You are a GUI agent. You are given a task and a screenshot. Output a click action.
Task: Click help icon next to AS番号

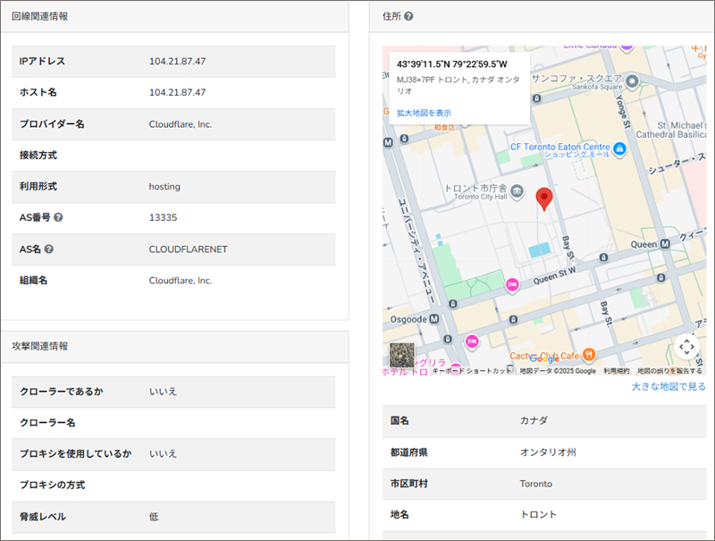click(58, 218)
